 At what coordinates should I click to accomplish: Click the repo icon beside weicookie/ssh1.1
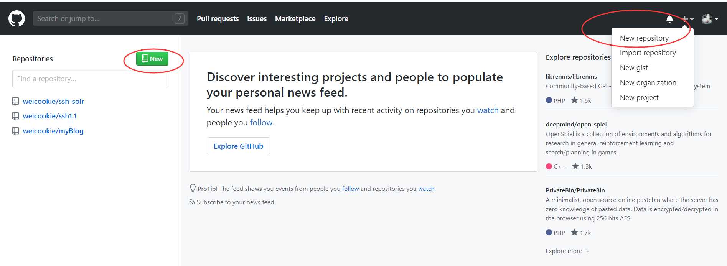coord(16,116)
